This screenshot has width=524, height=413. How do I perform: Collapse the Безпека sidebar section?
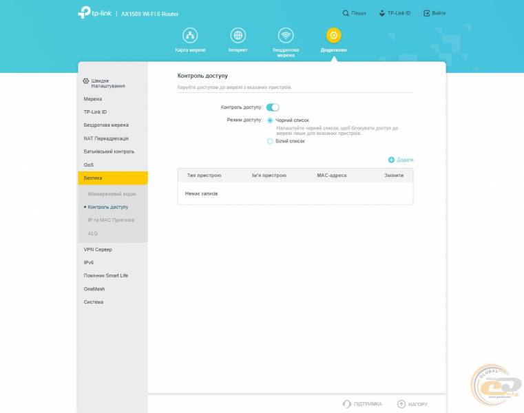coord(113,178)
